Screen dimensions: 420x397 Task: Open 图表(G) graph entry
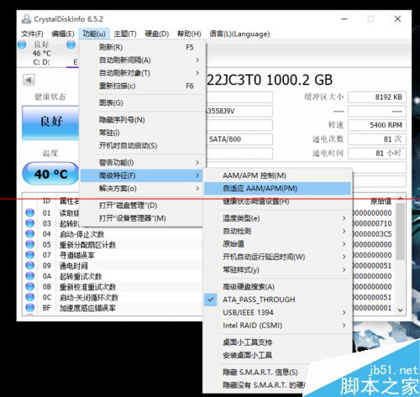coord(143,102)
